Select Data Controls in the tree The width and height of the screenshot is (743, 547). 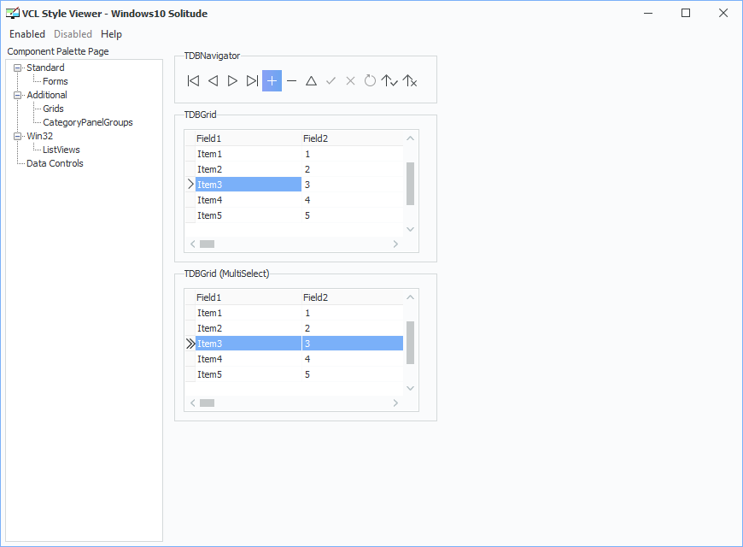point(55,163)
